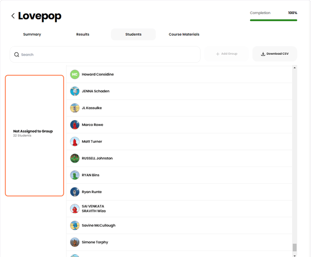Click RUSSELL Johnston's green avatar icon

point(75,158)
